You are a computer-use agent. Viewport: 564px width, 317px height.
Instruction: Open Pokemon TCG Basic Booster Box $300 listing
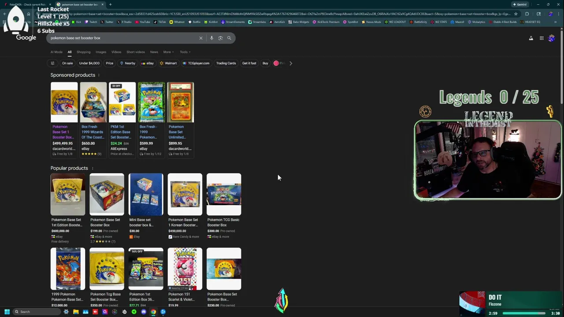[224, 206]
